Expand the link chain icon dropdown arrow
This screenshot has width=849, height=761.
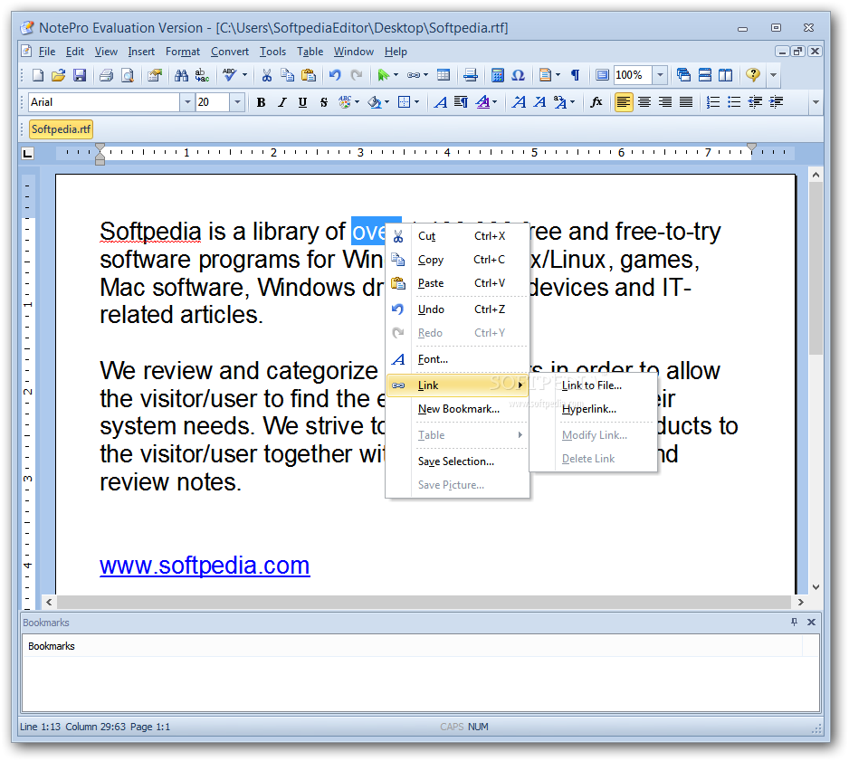point(425,75)
